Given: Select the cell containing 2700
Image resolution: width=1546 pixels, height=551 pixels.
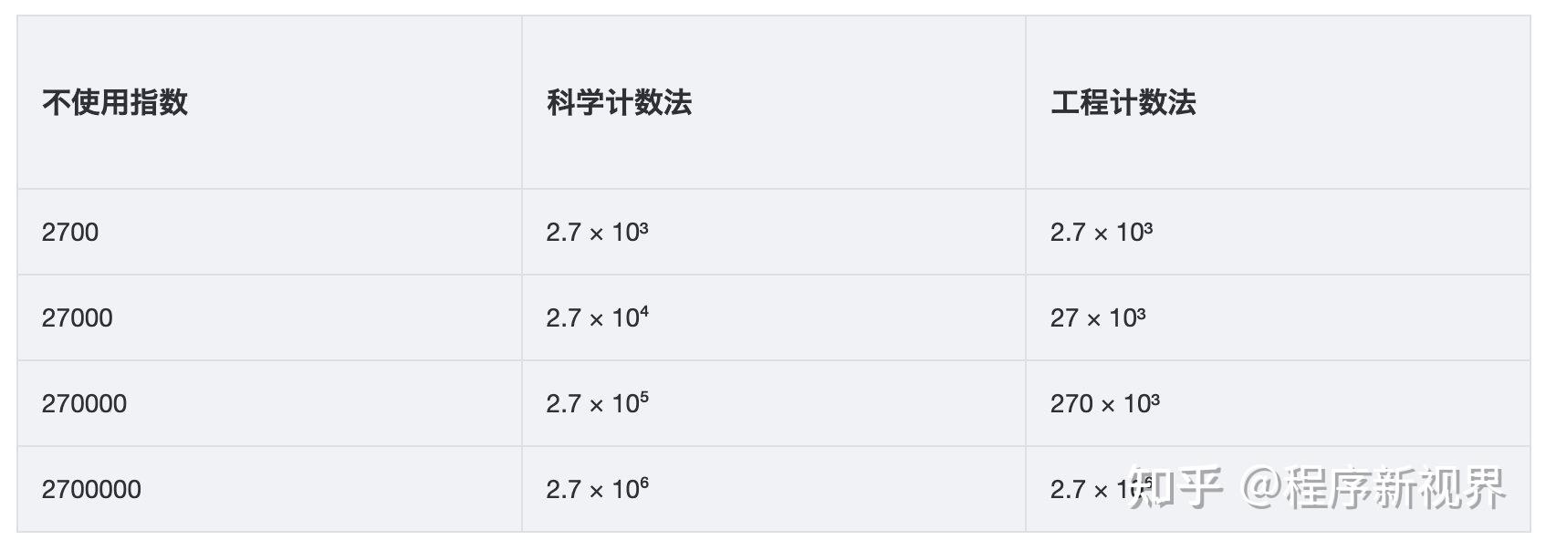Looking at the screenshot, I should tap(269, 232).
